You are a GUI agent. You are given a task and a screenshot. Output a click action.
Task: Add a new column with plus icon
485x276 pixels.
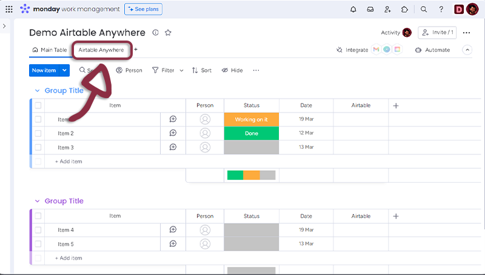pos(396,105)
